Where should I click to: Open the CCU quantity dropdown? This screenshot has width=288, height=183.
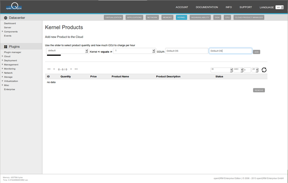(134, 51)
